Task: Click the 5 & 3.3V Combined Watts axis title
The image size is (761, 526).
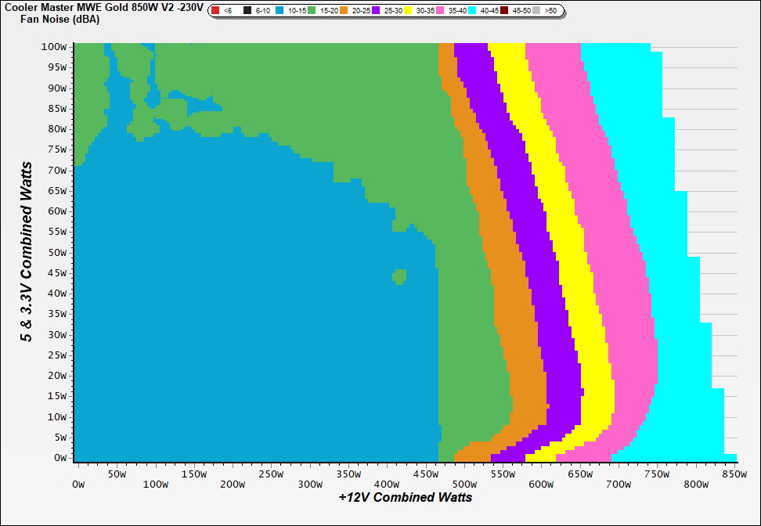Action: pos(27,251)
